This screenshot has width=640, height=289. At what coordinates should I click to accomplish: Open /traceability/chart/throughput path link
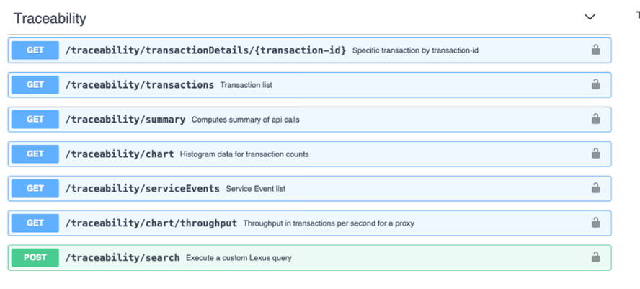click(x=151, y=223)
